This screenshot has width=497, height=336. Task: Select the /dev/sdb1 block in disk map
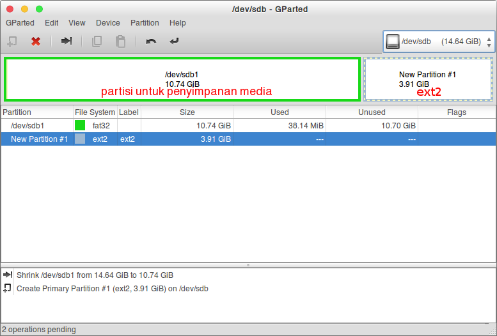(x=182, y=79)
